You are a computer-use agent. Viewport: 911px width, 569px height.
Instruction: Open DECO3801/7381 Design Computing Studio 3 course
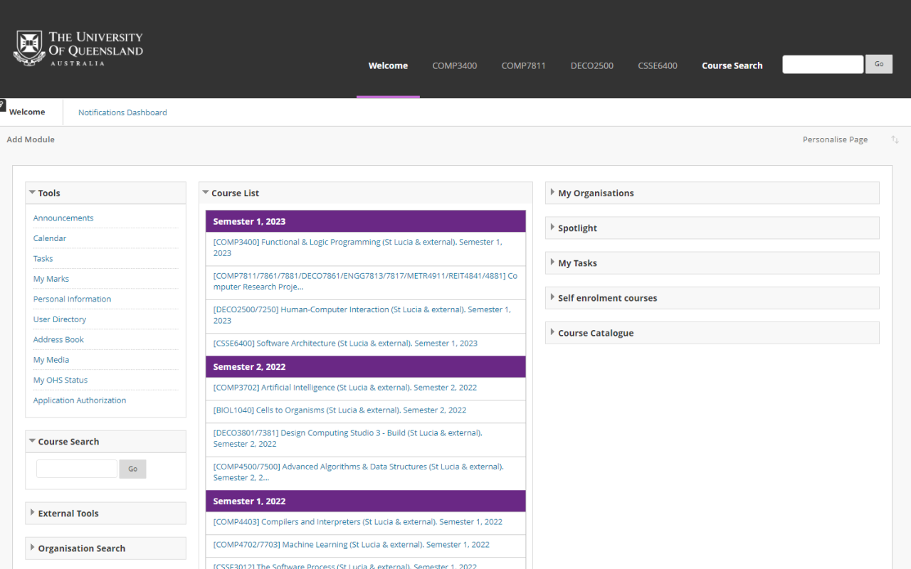(348, 438)
